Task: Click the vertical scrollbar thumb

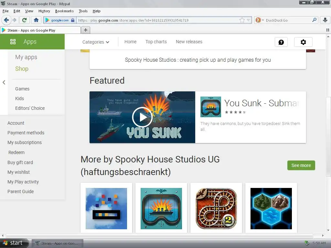Action: pos(328,136)
